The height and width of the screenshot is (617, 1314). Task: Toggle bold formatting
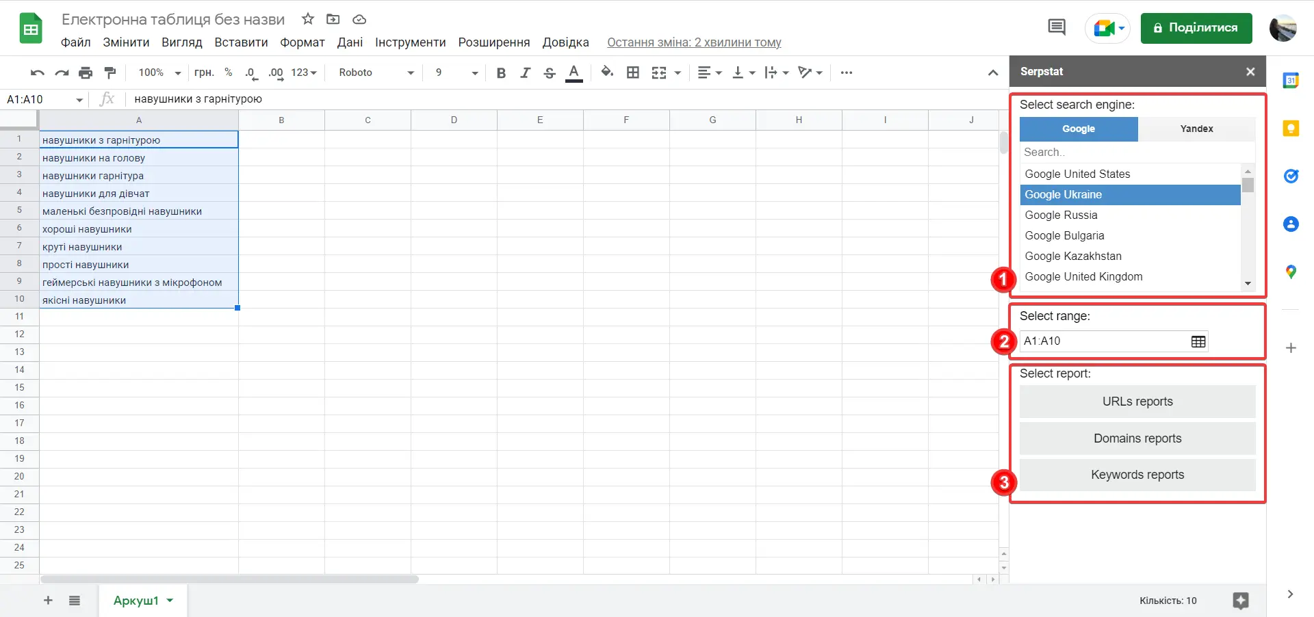pyautogui.click(x=501, y=73)
